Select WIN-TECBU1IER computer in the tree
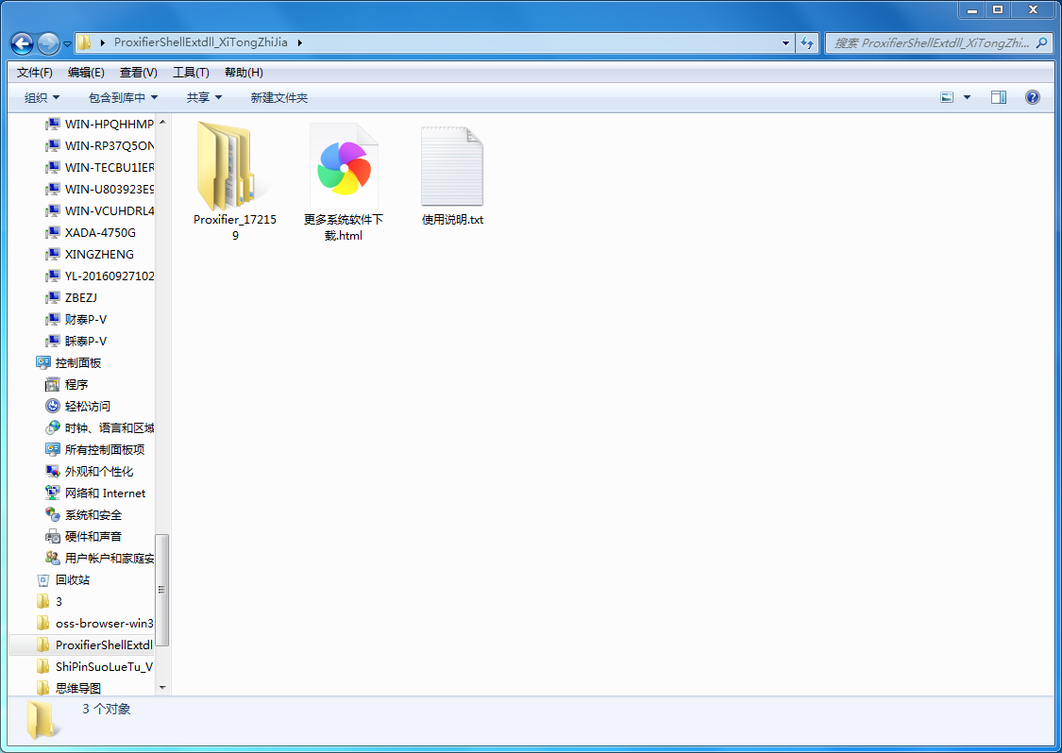This screenshot has height=753, width=1062. [x=99, y=167]
